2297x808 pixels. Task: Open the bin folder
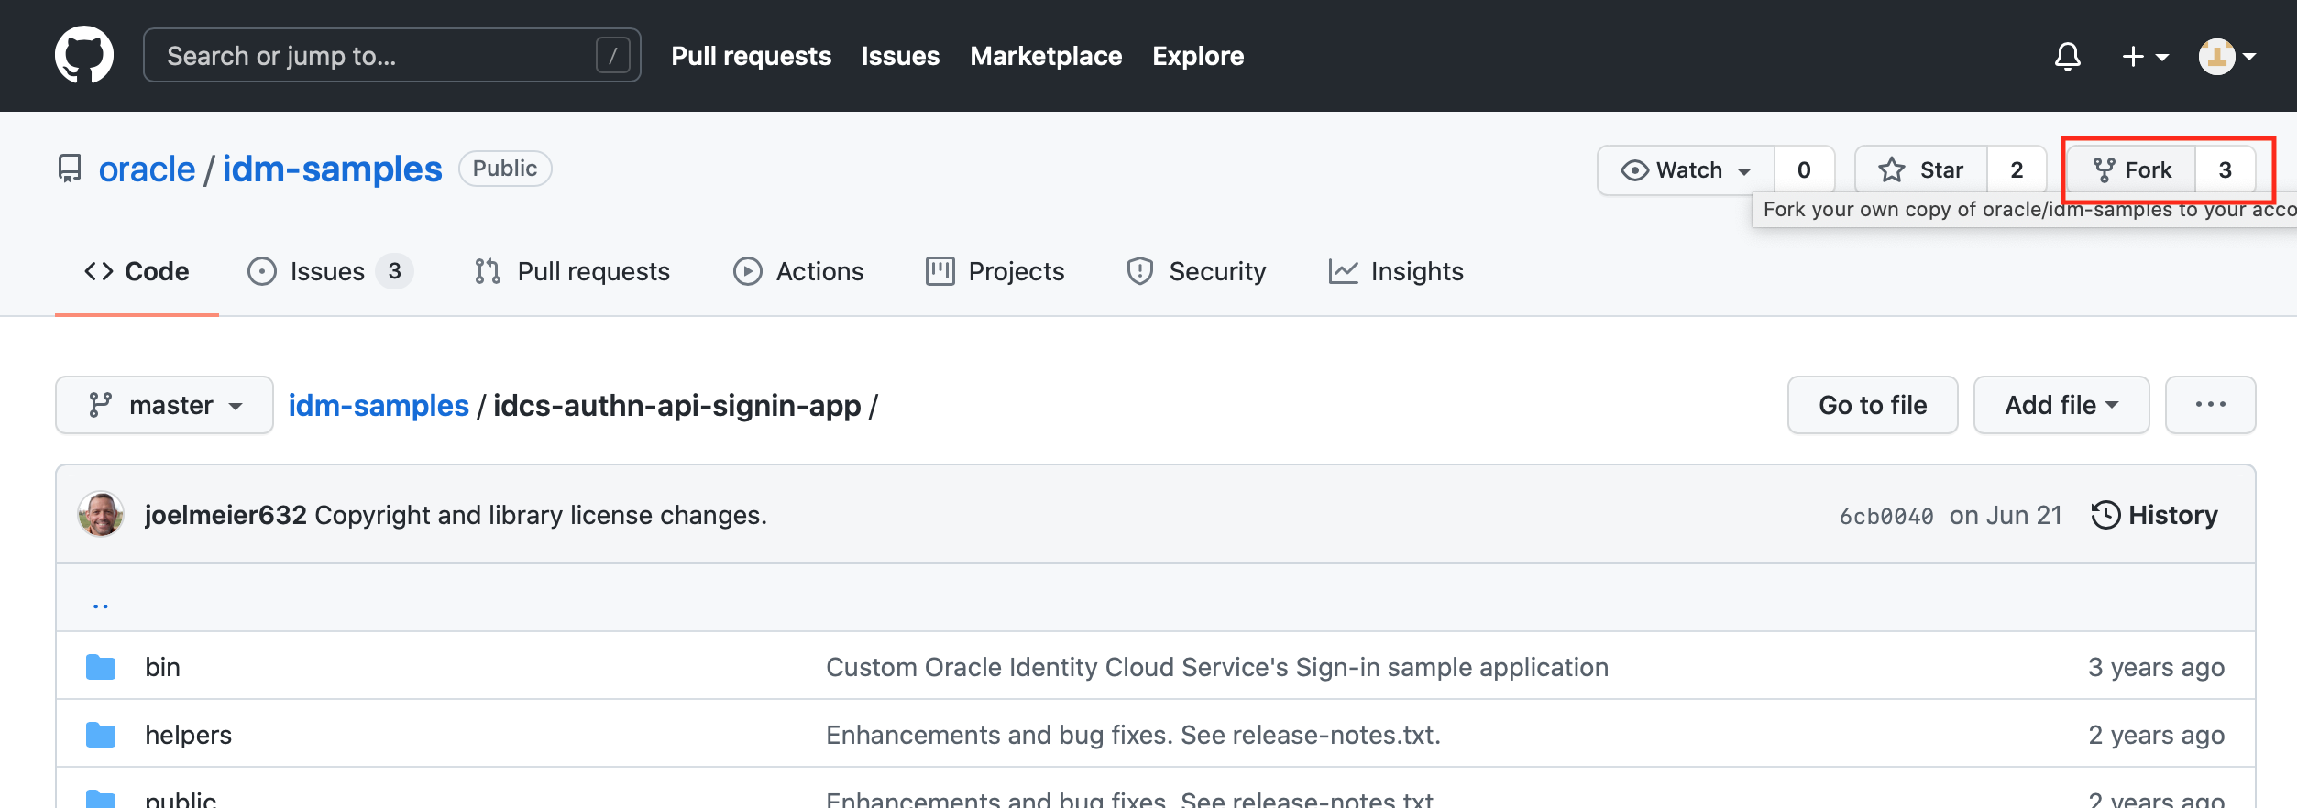tap(162, 667)
